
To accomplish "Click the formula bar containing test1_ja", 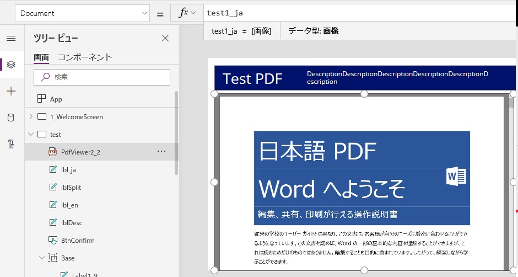I will click(x=360, y=13).
